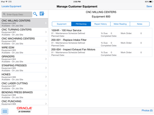Expand chevron for CNC TURNING CENTERS

click(46, 32)
